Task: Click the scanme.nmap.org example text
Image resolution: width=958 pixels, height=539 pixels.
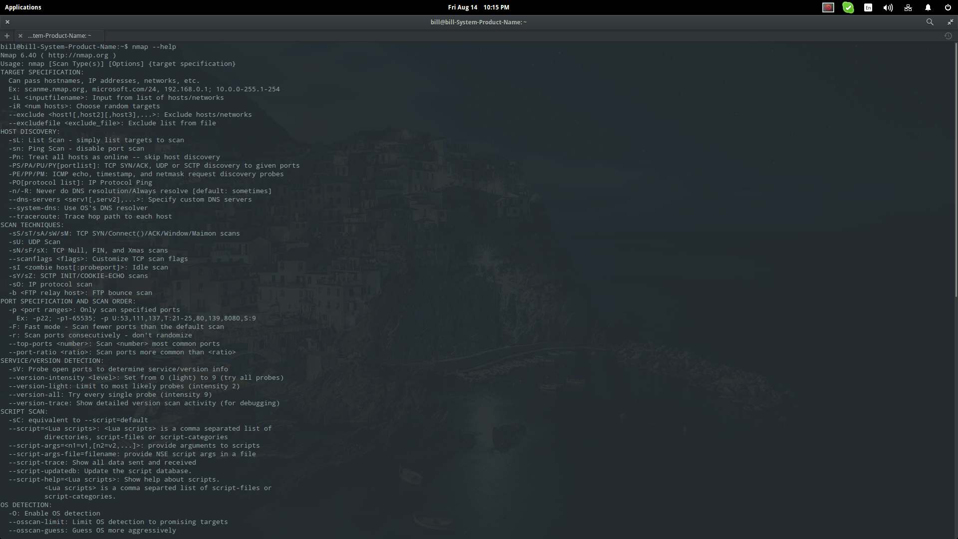Action: (54, 89)
